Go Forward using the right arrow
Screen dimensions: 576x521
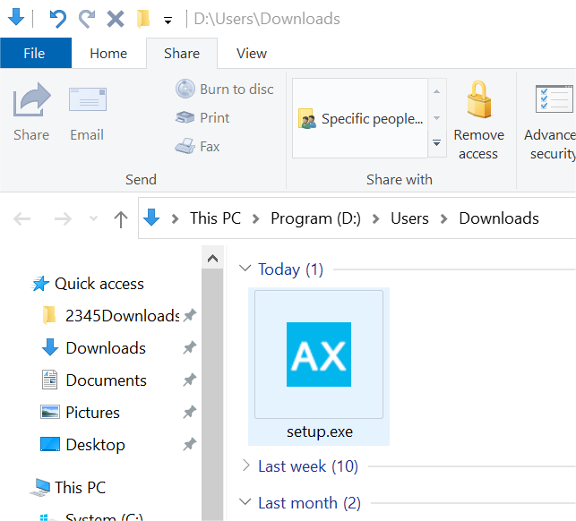[63, 218]
